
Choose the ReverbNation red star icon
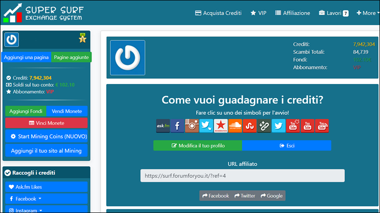(221, 126)
